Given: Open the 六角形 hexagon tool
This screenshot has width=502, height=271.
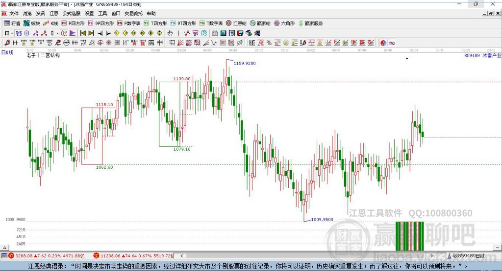Looking at the screenshot, I should coord(284,23).
